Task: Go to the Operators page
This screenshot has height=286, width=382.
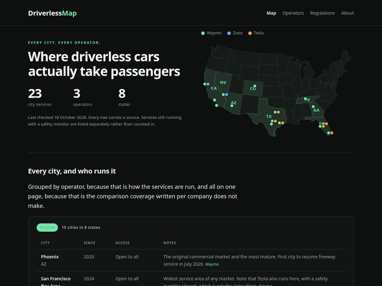Action: tap(293, 13)
